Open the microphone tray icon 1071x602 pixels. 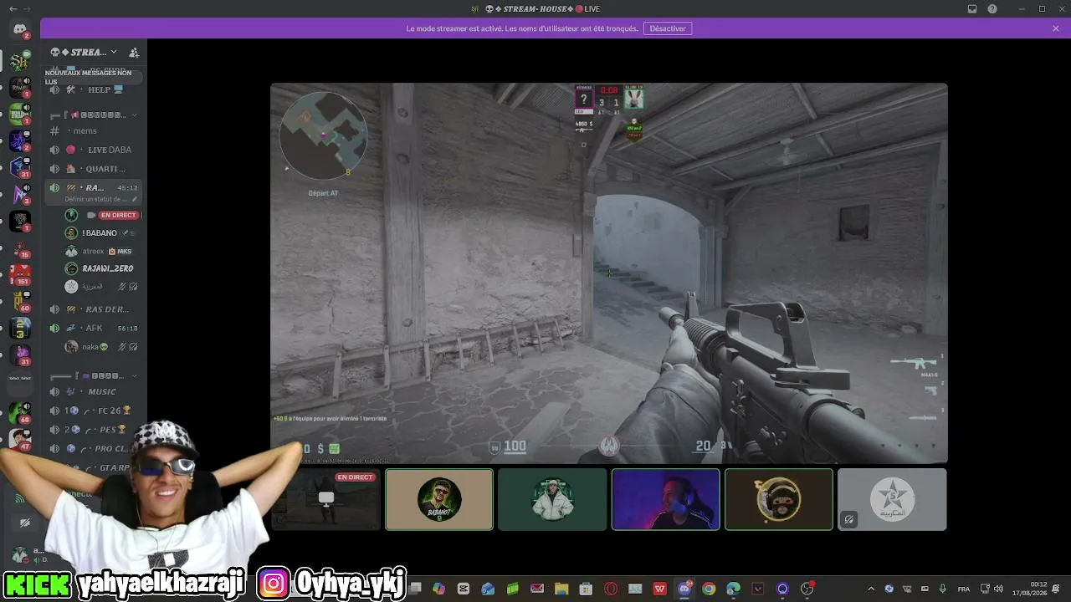tap(943, 589)
